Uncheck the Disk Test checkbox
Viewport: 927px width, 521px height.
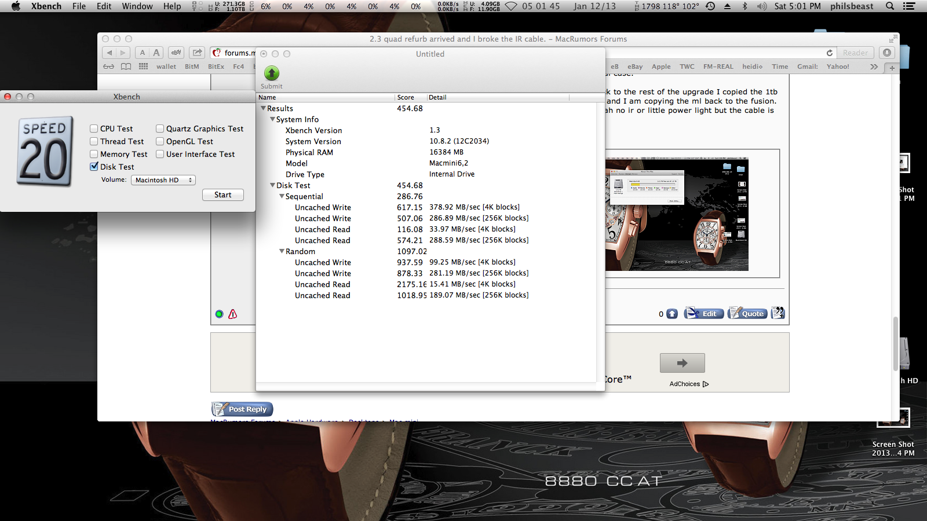pyautogui.click(x=94, y=167)
